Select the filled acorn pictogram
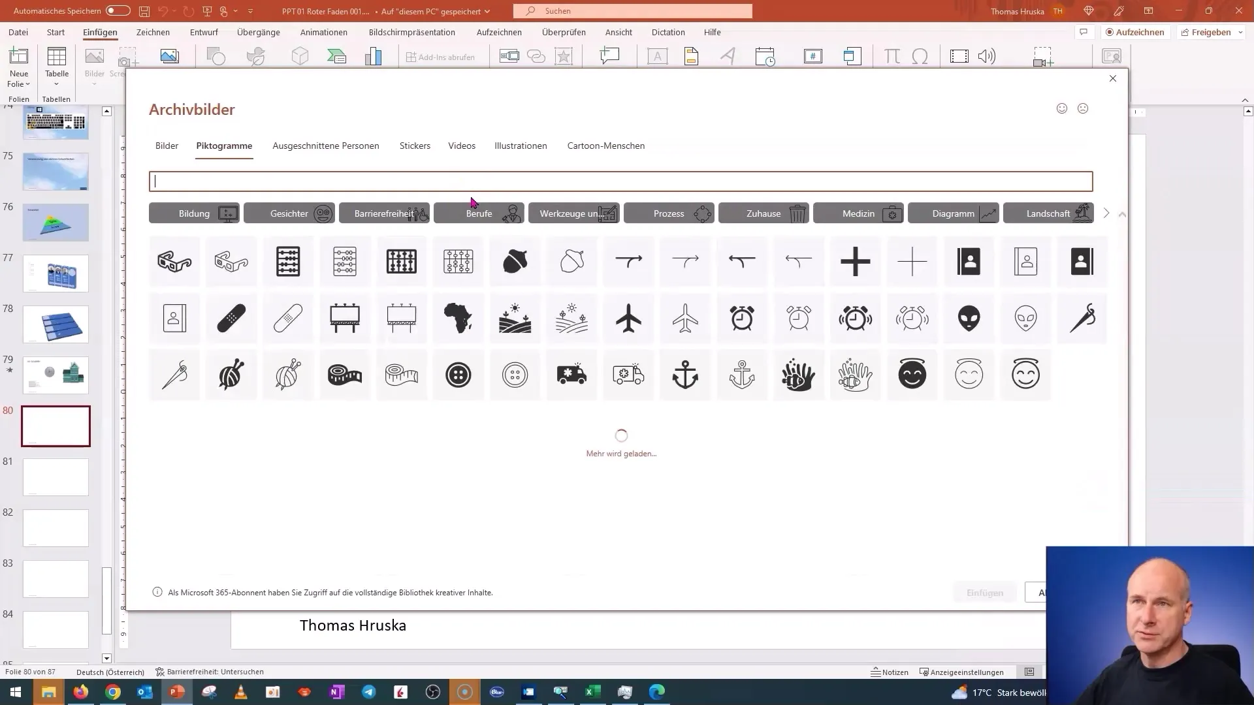Screen dimensions: 1254x705 point(515,261)
